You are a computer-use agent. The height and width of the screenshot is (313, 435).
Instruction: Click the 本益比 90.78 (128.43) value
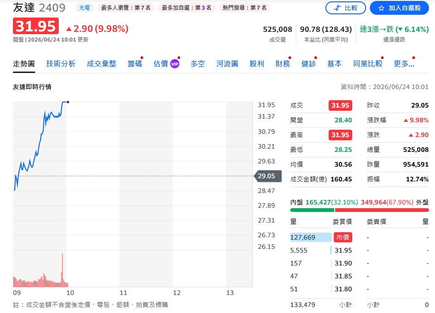point(326,29)
